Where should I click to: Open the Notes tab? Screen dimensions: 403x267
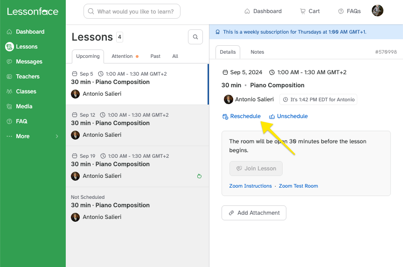tap(257, 52)
